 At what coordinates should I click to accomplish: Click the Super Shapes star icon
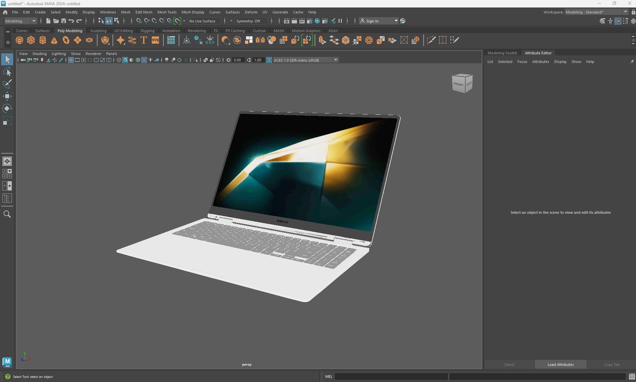(x=121, y=40)
